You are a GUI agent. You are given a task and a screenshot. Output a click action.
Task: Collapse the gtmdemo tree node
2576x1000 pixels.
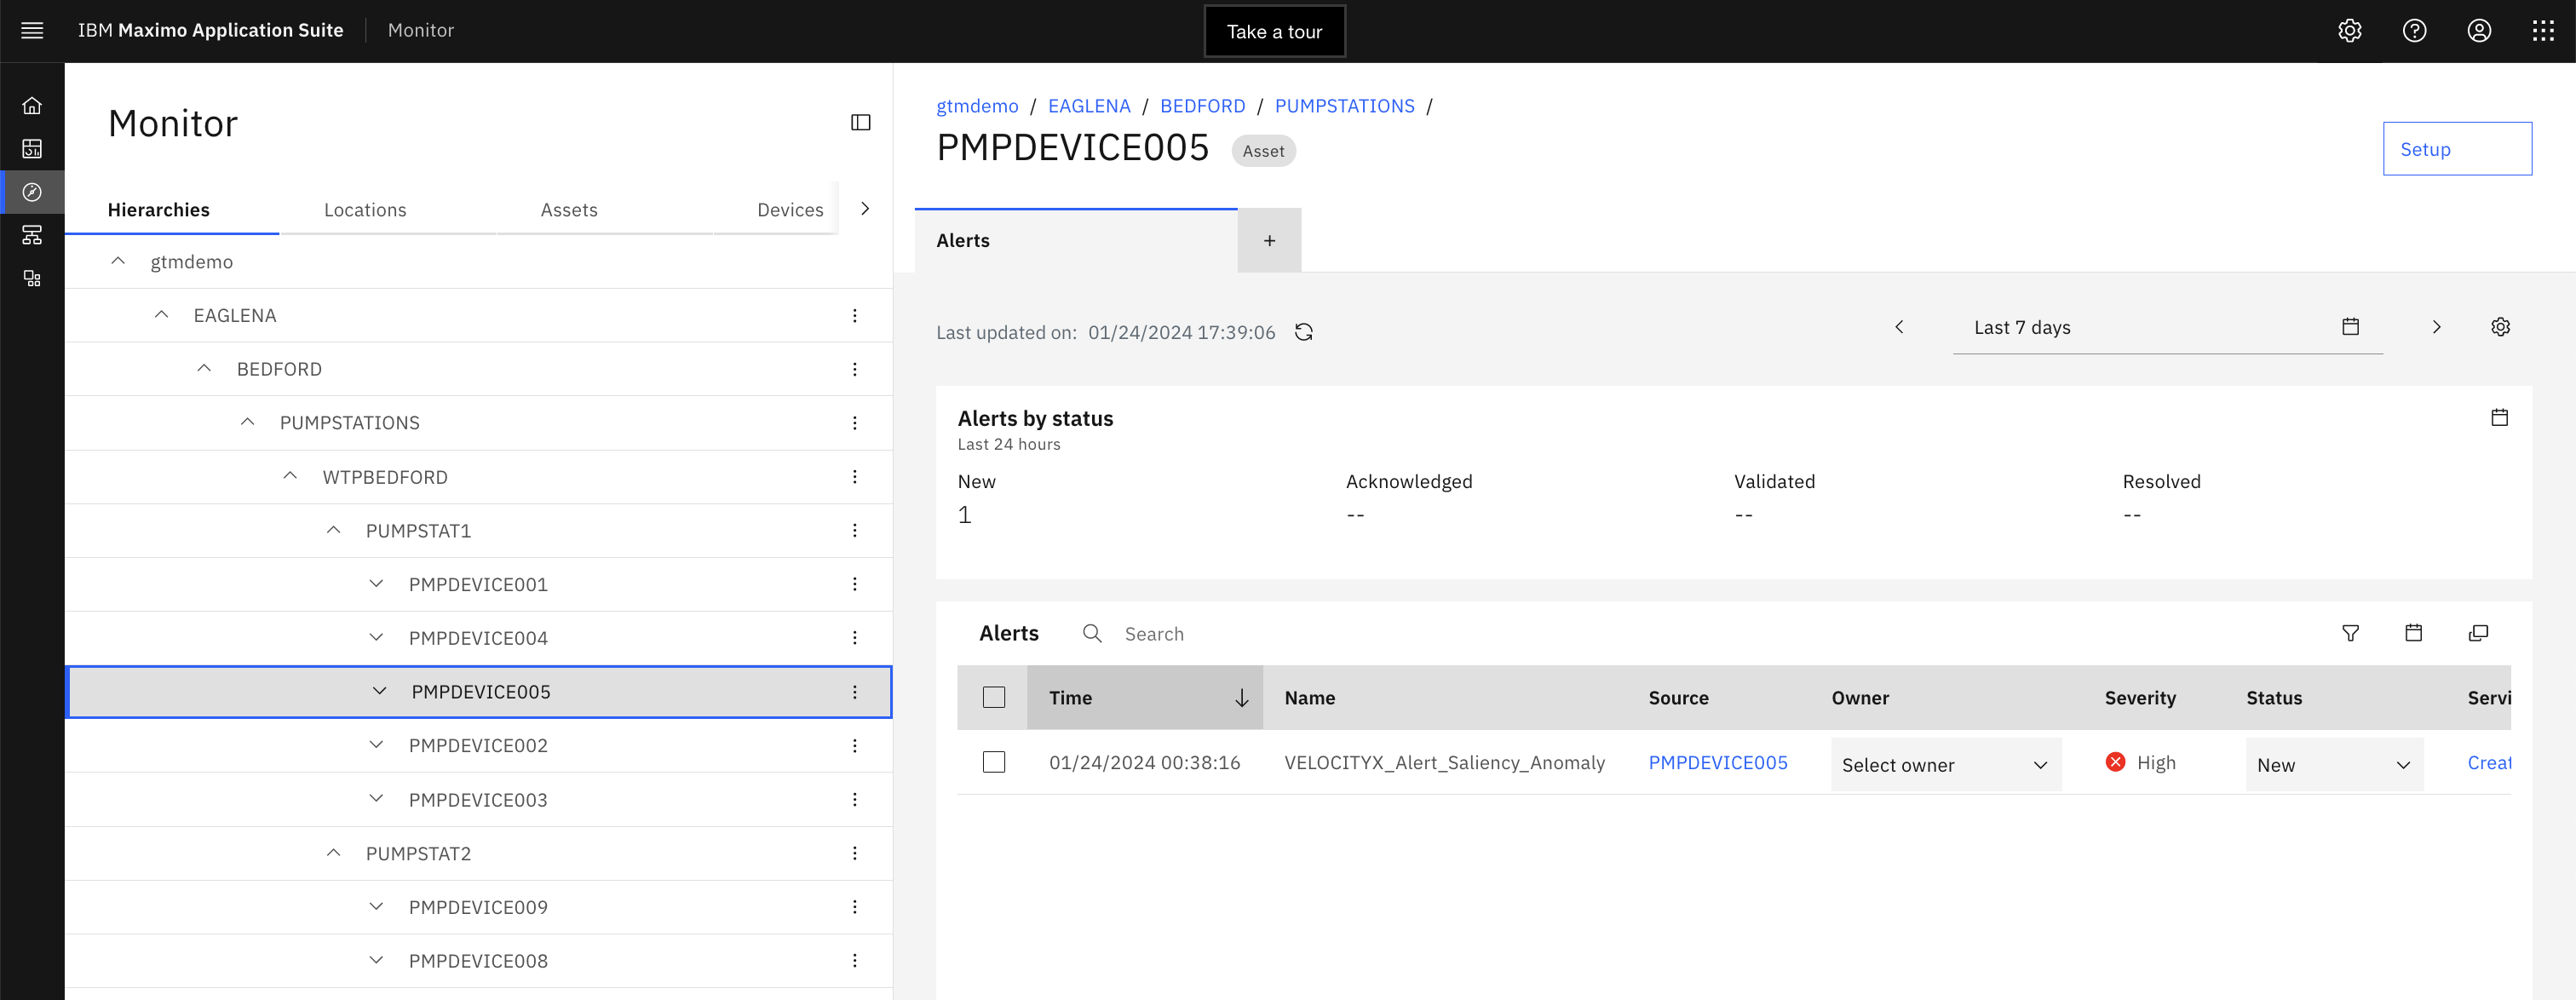click(118, 261)
